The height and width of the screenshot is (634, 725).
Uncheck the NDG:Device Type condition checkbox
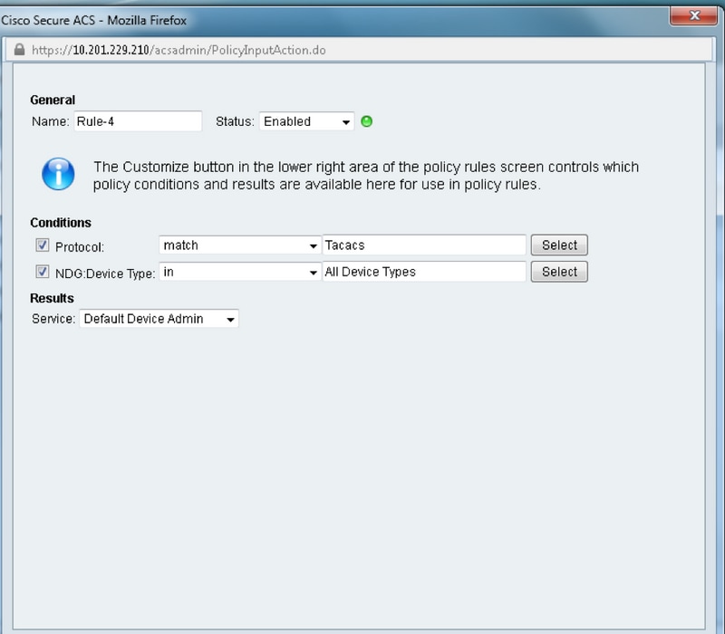pyautogui.click(x=43, y=271)
